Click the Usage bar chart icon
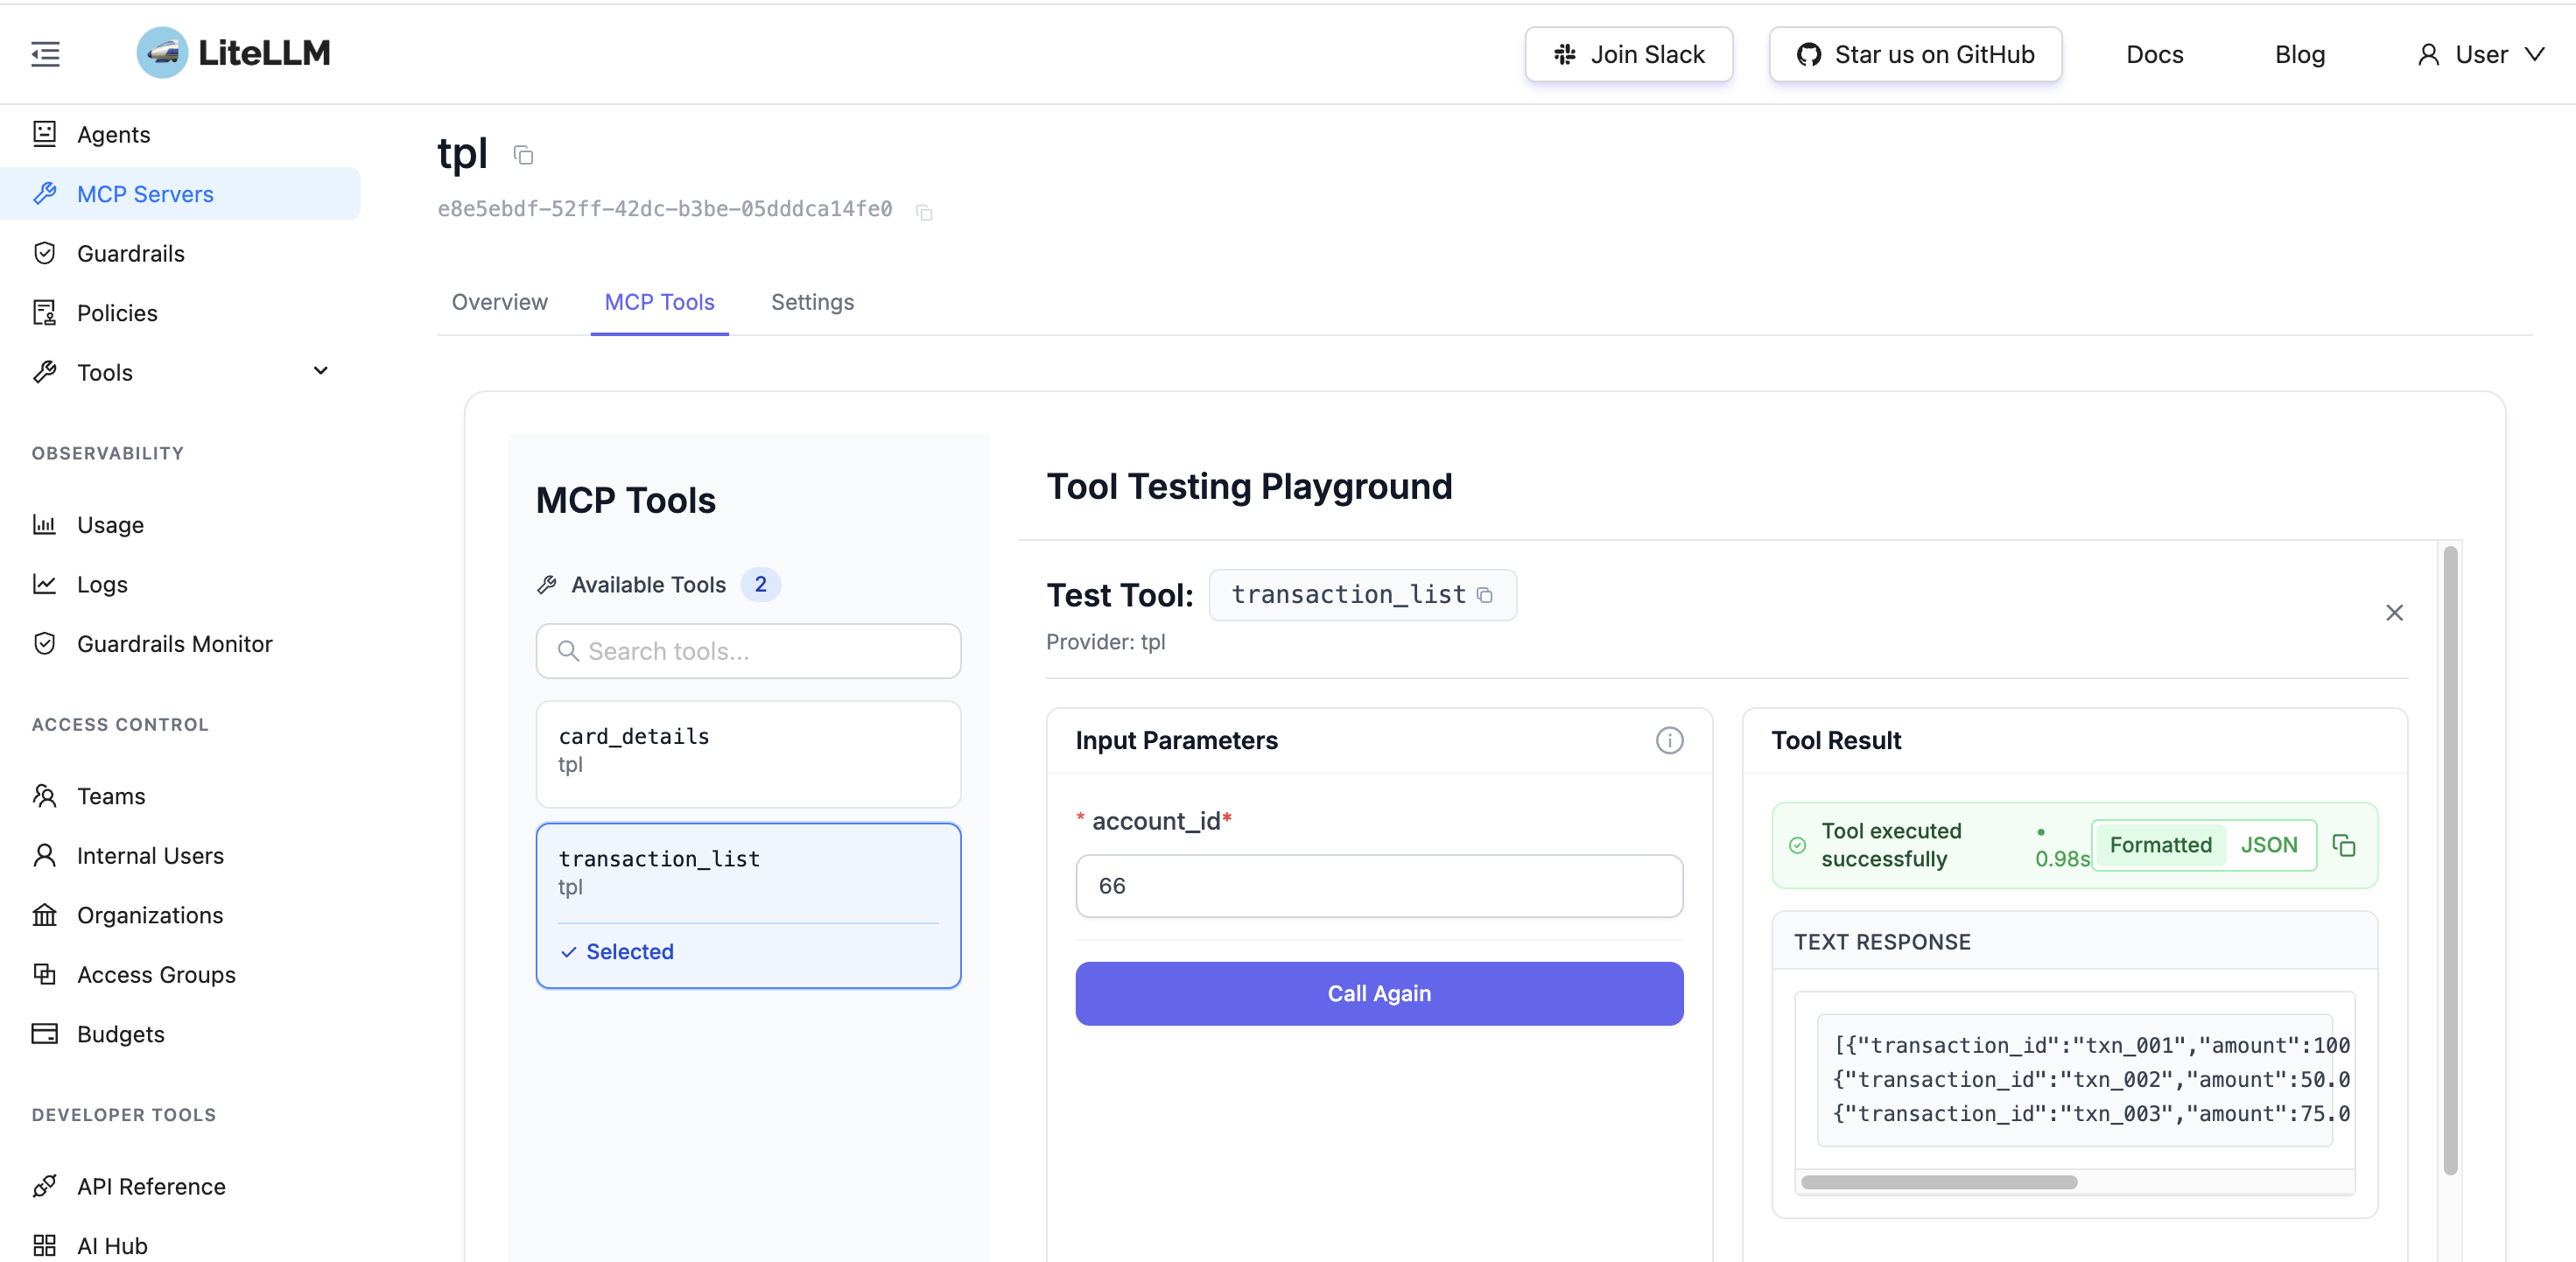2576x1262 pixels. (44, 524)
